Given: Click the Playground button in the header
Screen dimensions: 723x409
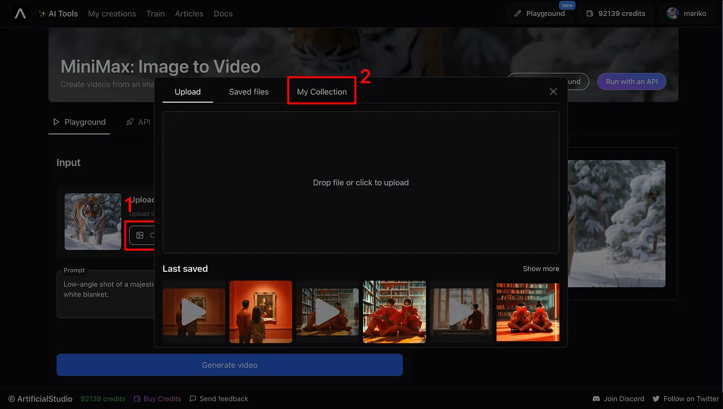Looking at the screenshot, I should pos(540,13).
